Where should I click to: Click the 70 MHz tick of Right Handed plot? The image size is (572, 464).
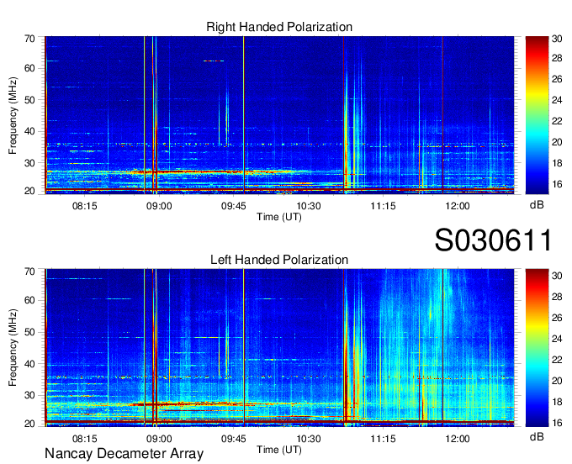tap(29, 39)
